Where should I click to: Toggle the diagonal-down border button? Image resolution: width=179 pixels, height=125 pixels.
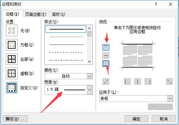pyautogui.click(x=169, y=81)
